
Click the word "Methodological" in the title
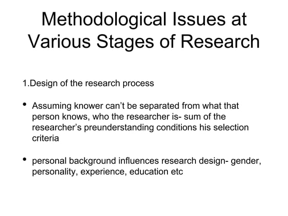[x=104, y=20]
